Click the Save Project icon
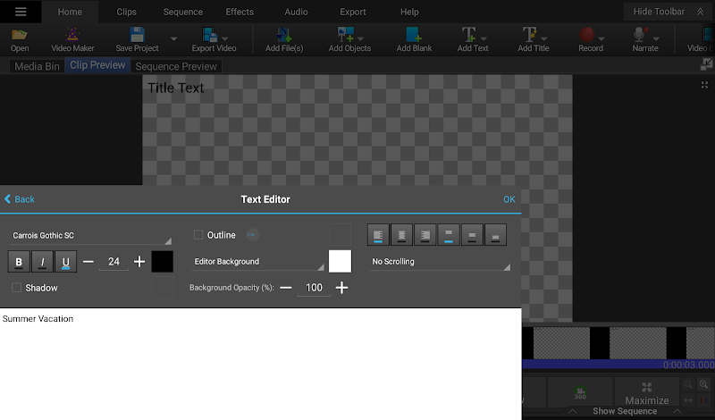 point(137,35)
